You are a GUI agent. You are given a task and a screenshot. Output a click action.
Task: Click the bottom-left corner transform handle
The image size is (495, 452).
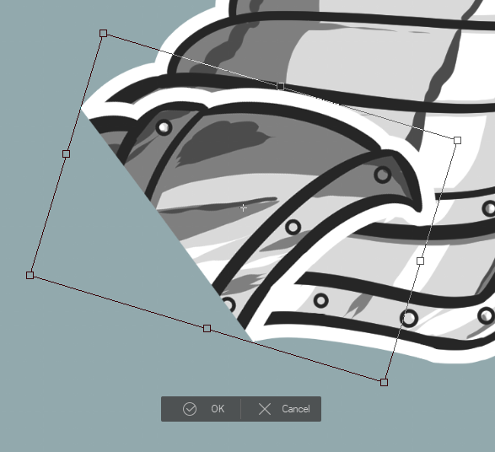30,275
